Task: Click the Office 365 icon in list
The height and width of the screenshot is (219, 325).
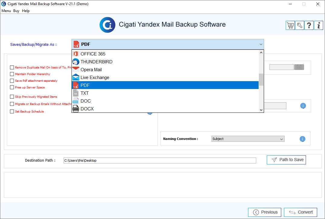Action: point(76,54)
